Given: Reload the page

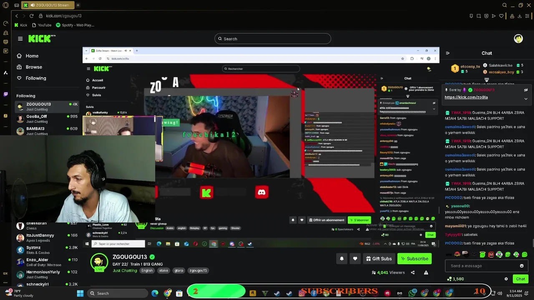Looking at the screenshot, I should click(31, 16).
